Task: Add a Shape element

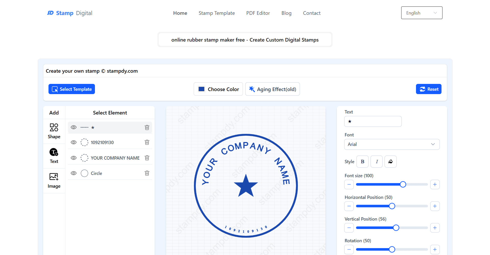Action: [x=54, y=131]
